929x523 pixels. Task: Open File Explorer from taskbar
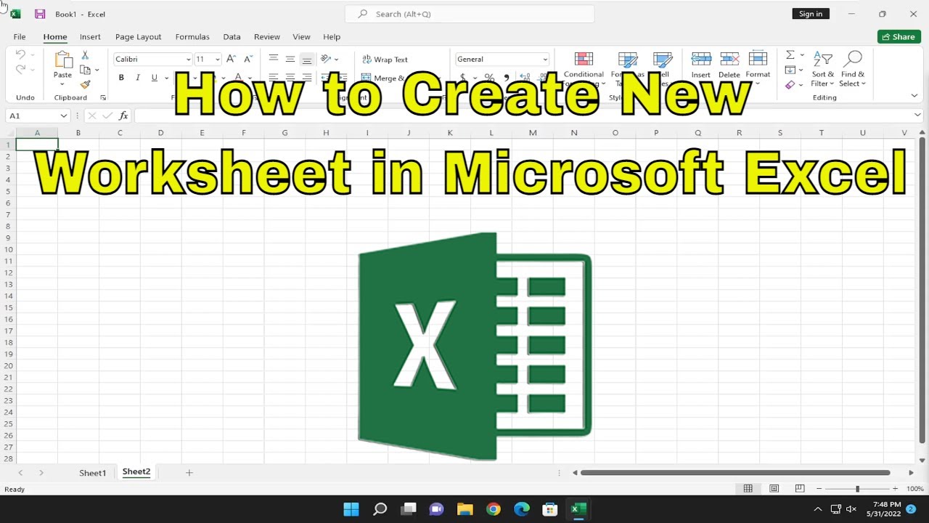[x=465, y=509]
